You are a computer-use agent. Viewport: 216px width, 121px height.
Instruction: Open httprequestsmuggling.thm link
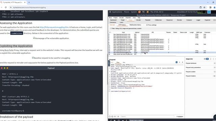click(54, 27)
